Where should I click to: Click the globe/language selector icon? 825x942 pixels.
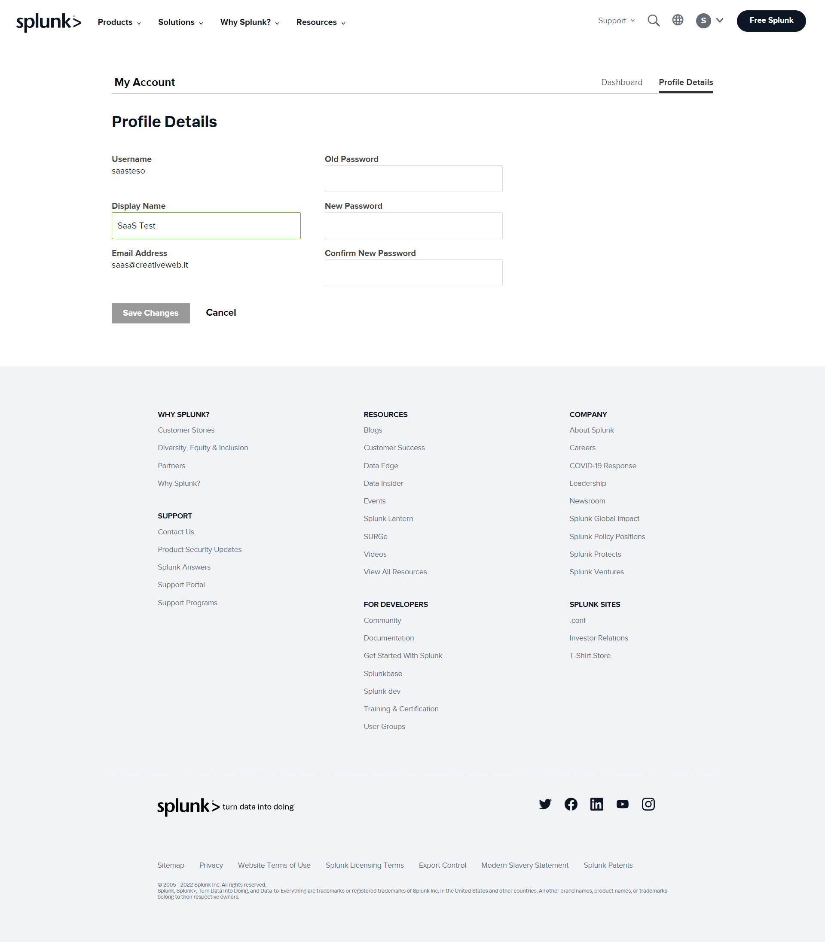[x=678, y=21]
